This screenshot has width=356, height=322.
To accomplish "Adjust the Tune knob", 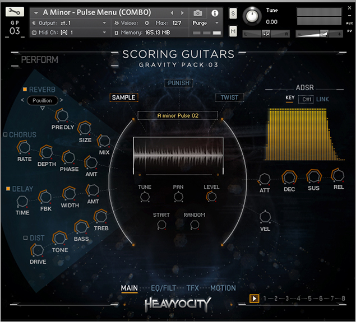I will [x=252, y=16].
